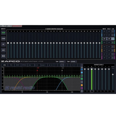Select the bright-green channel 4 circle
The image size is (116, 116).
tap(82, 79)
